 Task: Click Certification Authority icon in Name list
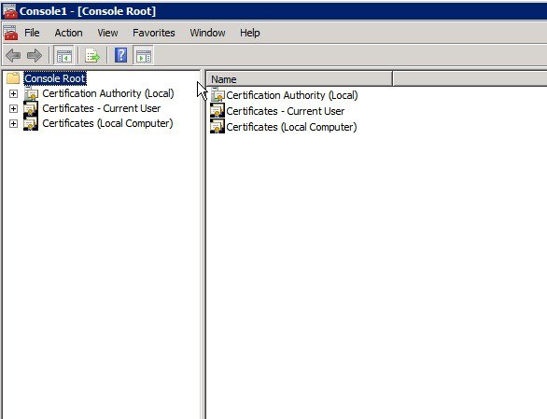217,95
